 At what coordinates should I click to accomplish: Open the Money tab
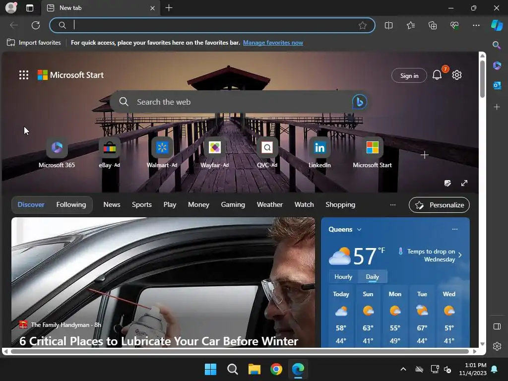click(198, 204)
